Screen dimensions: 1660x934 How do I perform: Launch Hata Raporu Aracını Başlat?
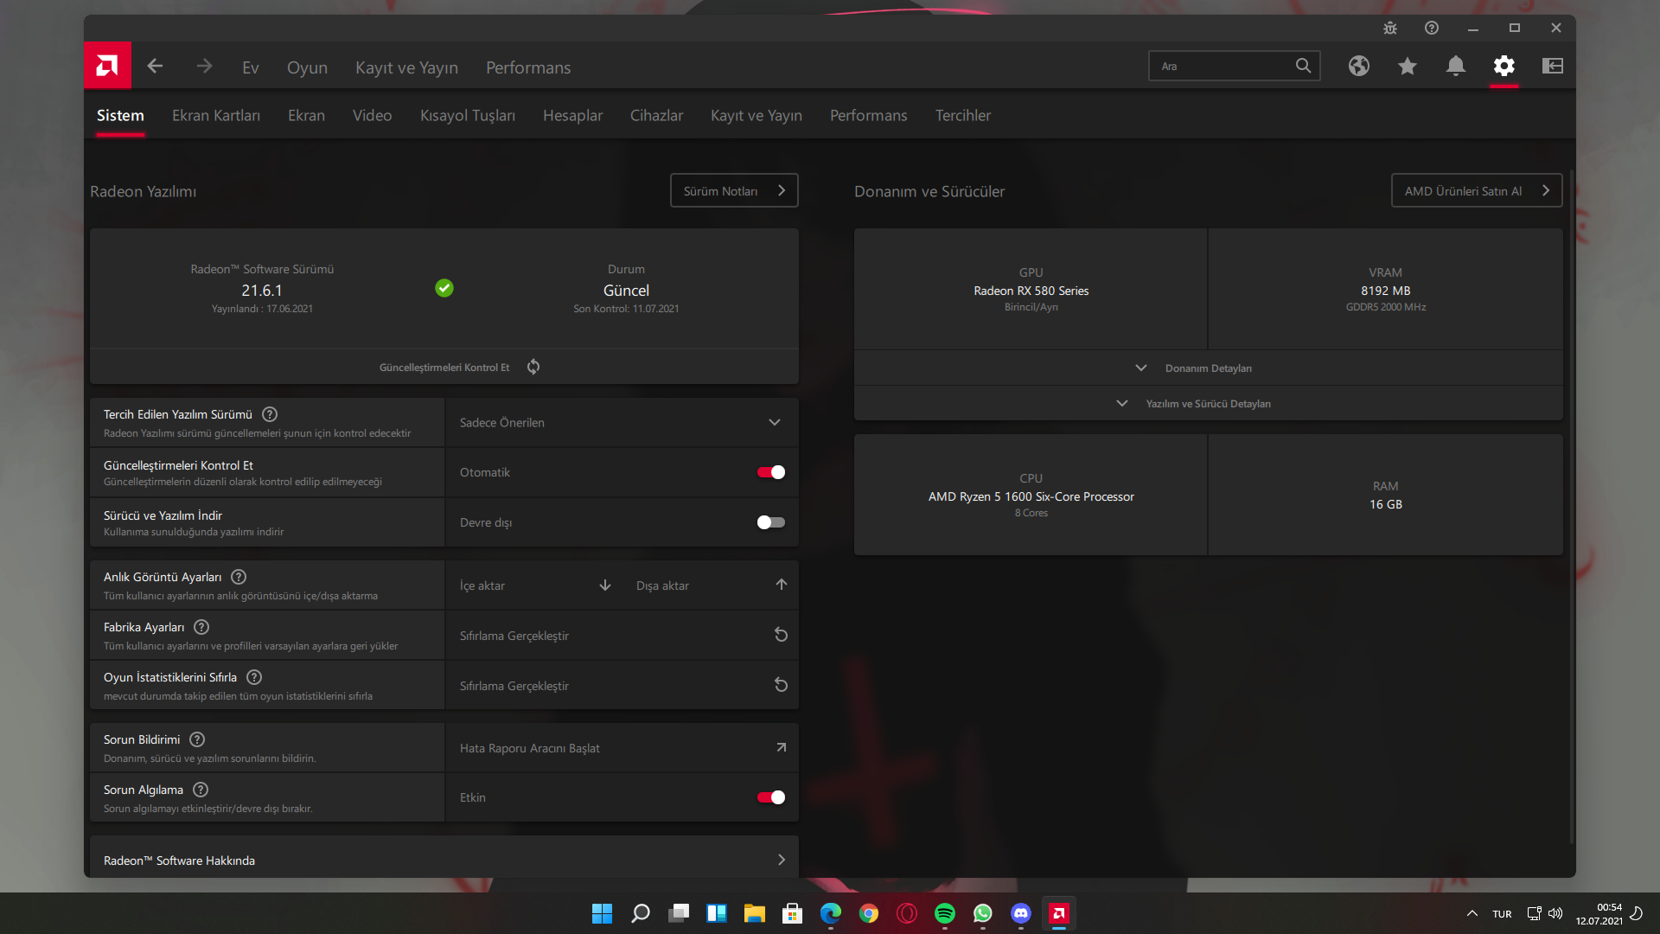(622, 748)
